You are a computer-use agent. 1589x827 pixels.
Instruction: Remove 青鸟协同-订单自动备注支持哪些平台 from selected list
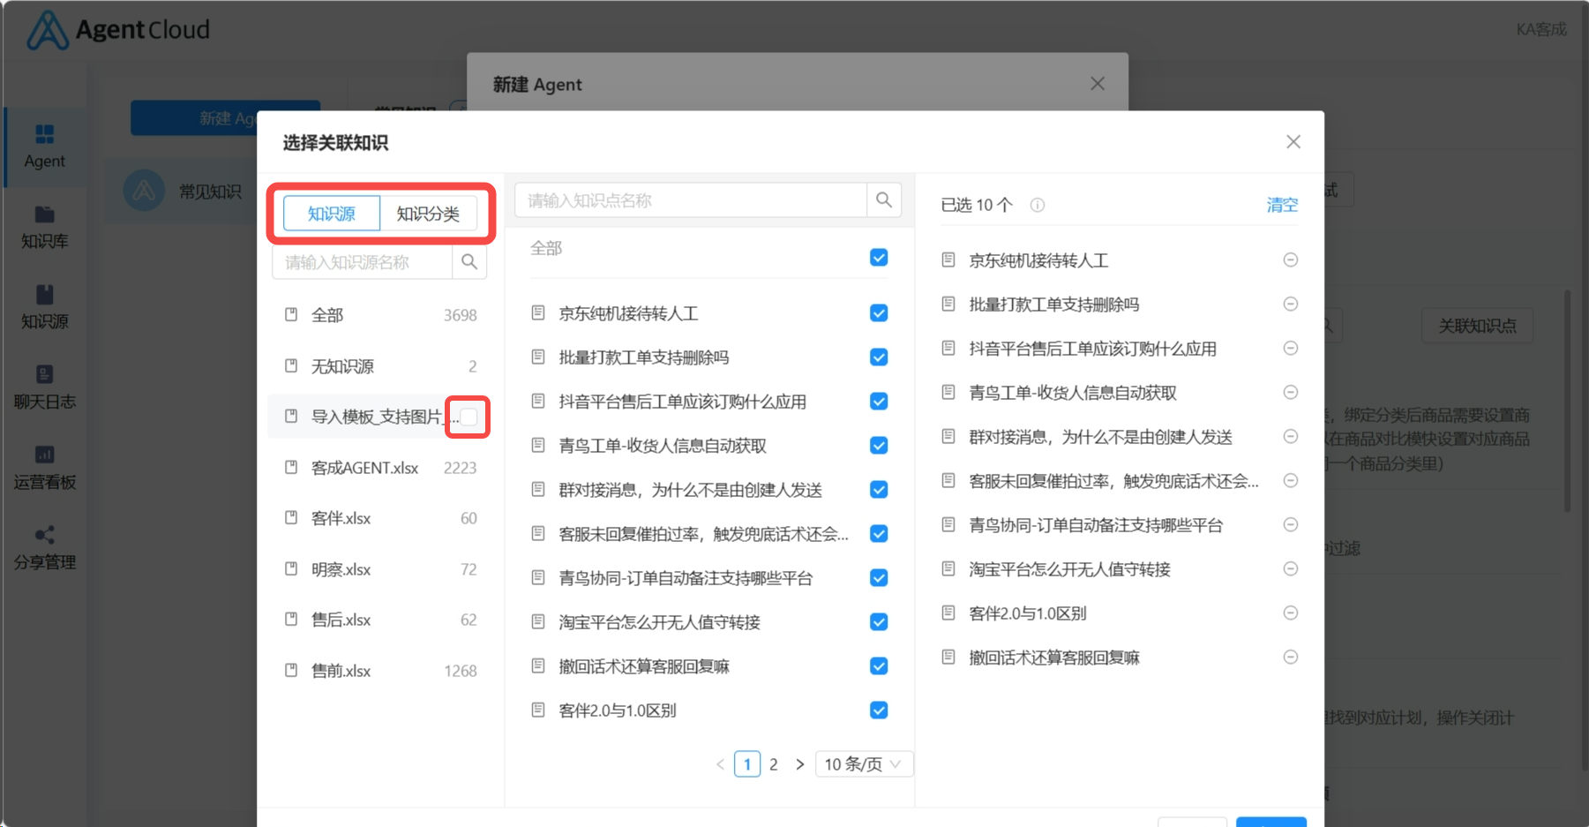tap(1290, 525)
